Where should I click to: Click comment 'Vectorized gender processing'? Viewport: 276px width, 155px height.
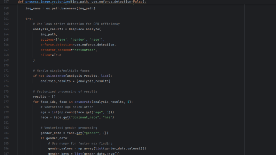[69, 128]
